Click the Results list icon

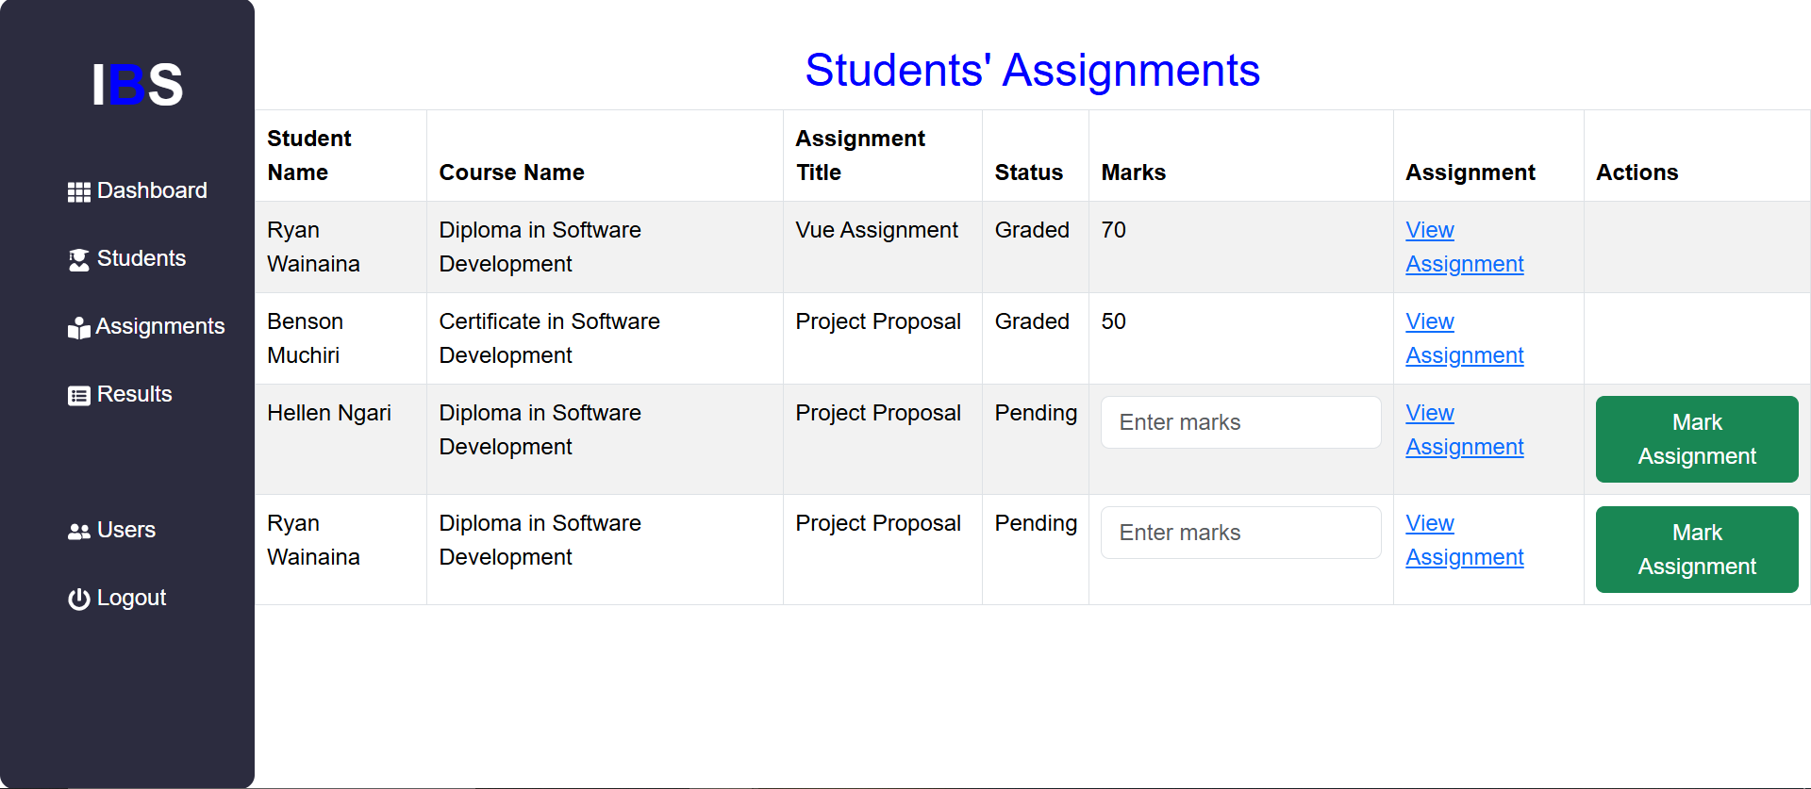pyautogui.click(x=78, y=396)
